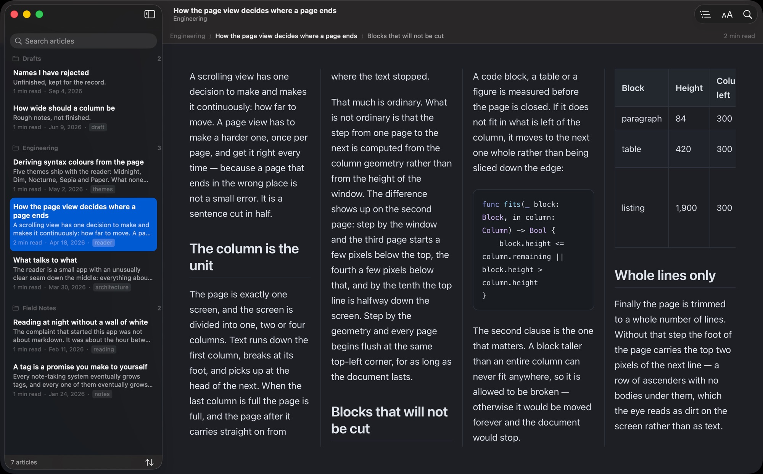This screenshot has width=763, height=474.
Task: Click the Field Notes folder icon
Action: tap(16, 308)
